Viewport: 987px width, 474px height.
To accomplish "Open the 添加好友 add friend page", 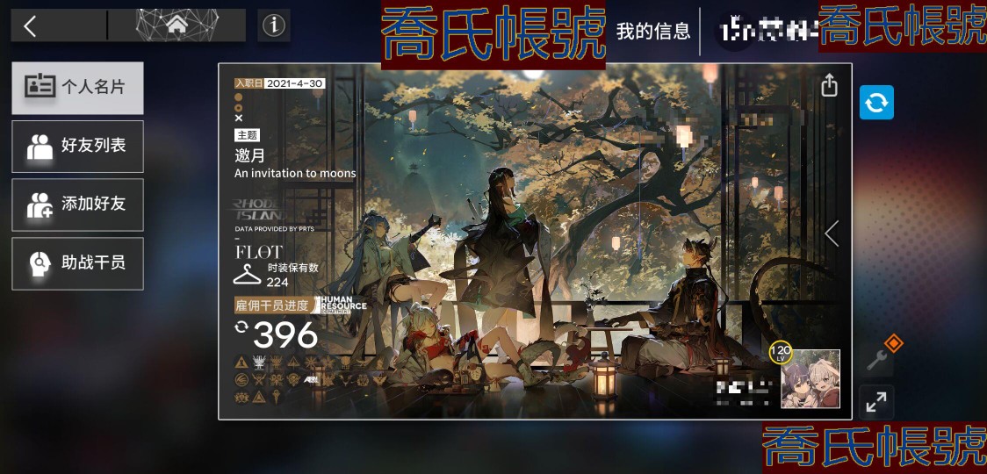I will coord(77,205).
